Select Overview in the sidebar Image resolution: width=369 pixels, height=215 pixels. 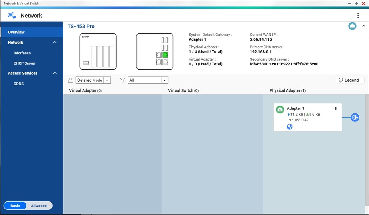point(32,32)
